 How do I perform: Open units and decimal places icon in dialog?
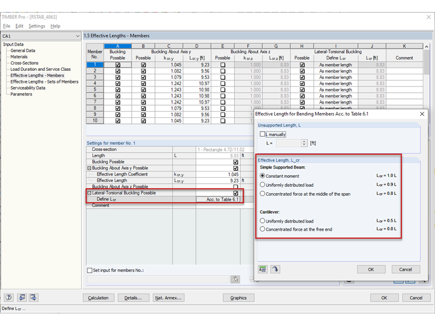(x=263, y=269)
